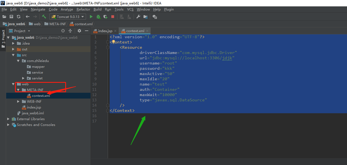Image resolution: width=347 pixels, height=165 pixels.
Task: Open the Edit menu
Action: tap(13, 9)
